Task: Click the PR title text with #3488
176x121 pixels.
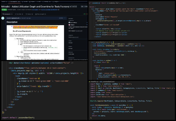Action: pyautogui.click(x=39, y=6)
